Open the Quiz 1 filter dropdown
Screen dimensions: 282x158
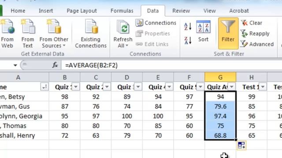tap(76, 87)
